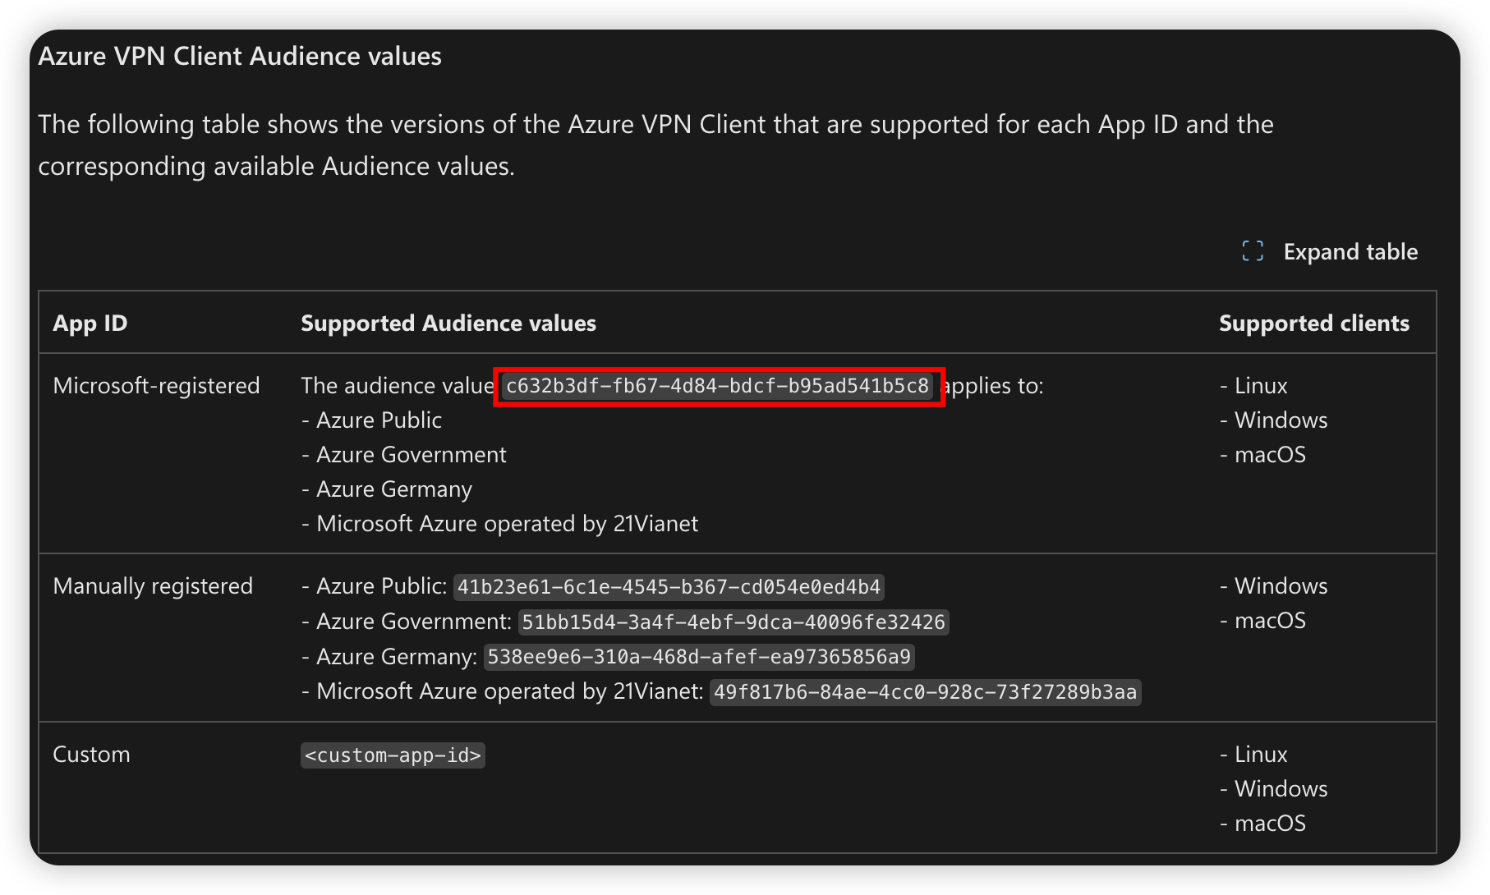Select the 21Vianet GUID 49f817b6 code
Image resolution: width=1490 pixels, height=895 pixels.
(x=925, y=692)
